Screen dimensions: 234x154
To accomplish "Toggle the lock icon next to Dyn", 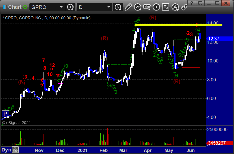I will pos(15,150).
